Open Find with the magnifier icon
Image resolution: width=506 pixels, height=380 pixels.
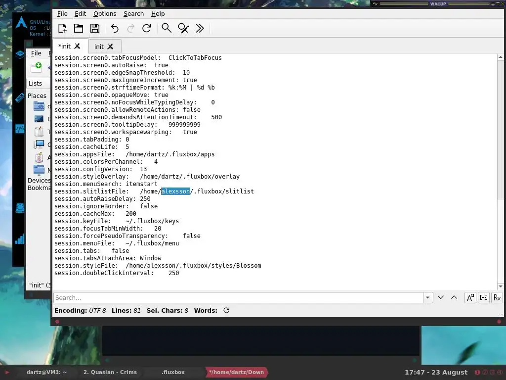click(167, 28)
